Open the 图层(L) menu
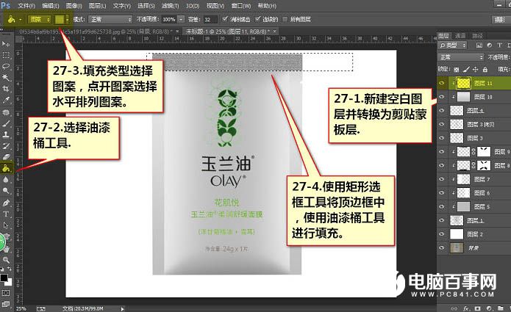The width and height of the screenshot is (511, 312). tap(98, 6)
